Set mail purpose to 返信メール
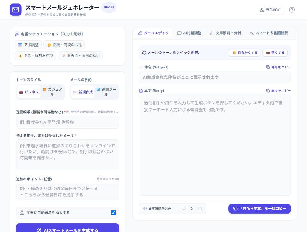 (x=106, y=92)
